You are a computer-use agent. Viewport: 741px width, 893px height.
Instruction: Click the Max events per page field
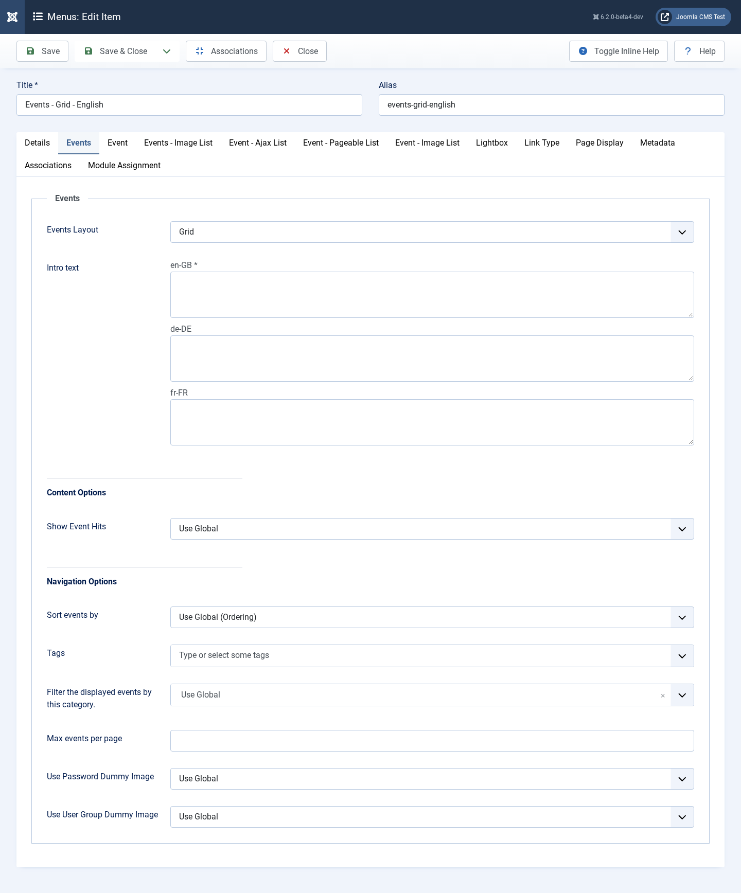tap(432, 741)
